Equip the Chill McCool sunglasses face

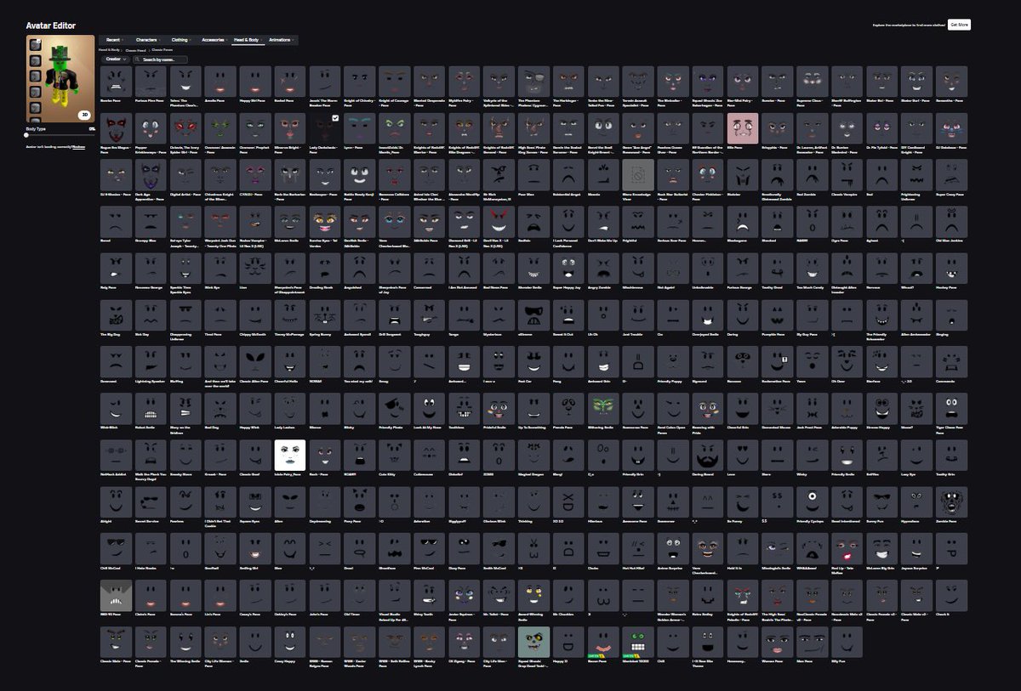coord(115,548)
